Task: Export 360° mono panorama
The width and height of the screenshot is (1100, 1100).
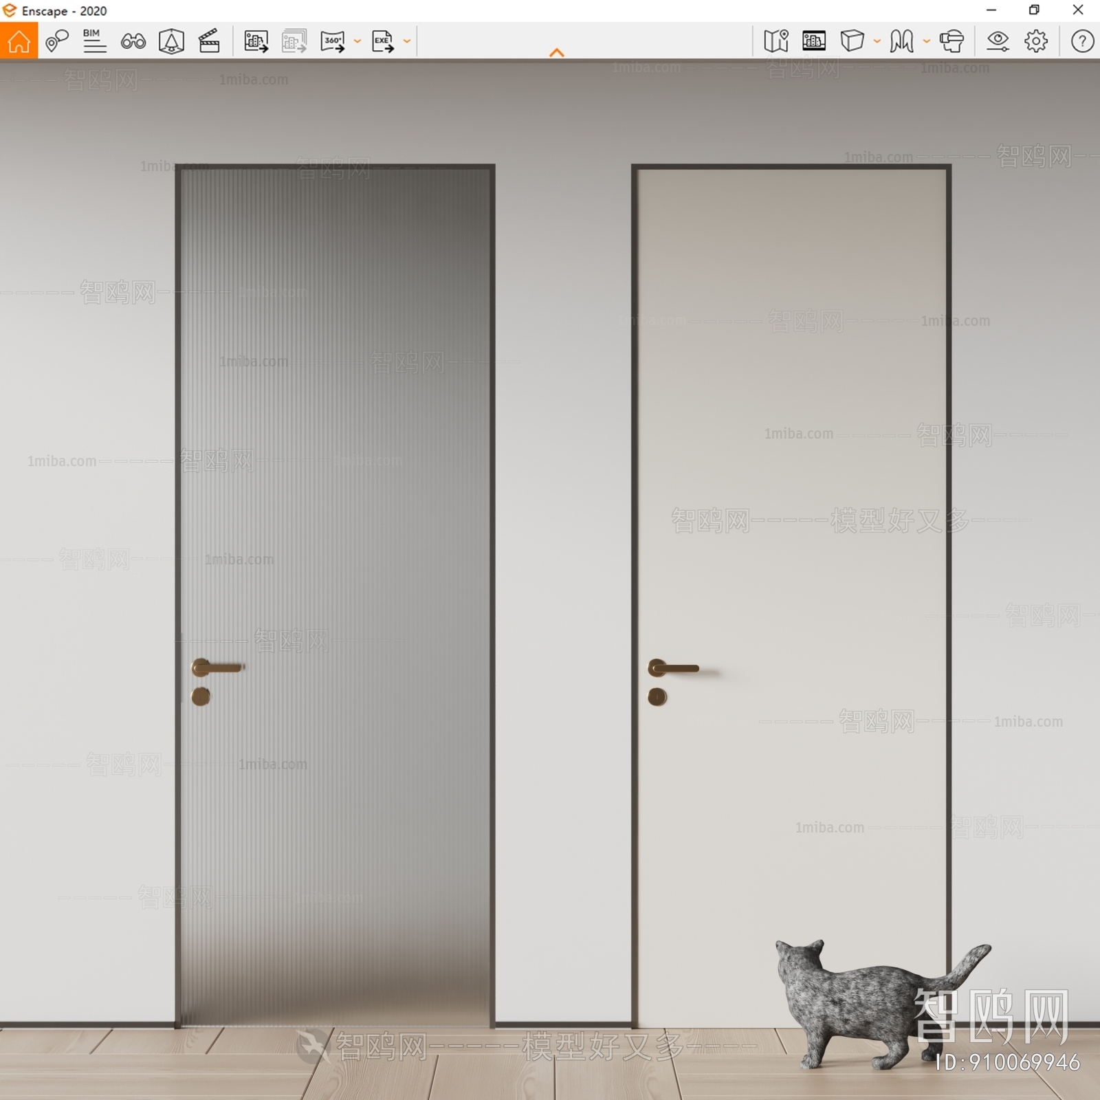Action: [x=333, y=41]
